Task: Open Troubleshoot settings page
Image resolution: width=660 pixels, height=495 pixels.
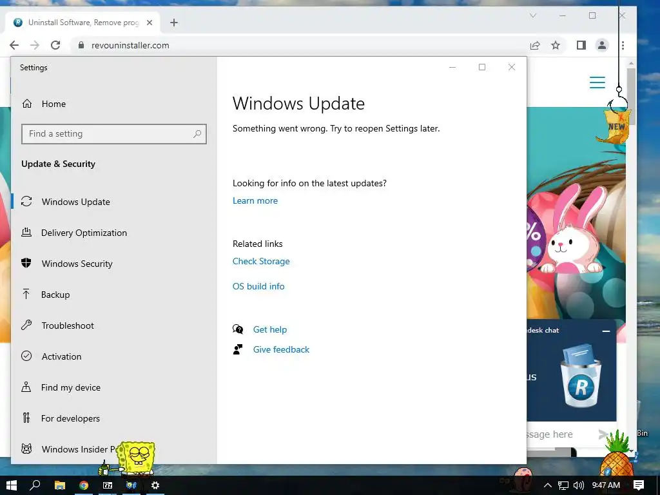Action: 67,325
